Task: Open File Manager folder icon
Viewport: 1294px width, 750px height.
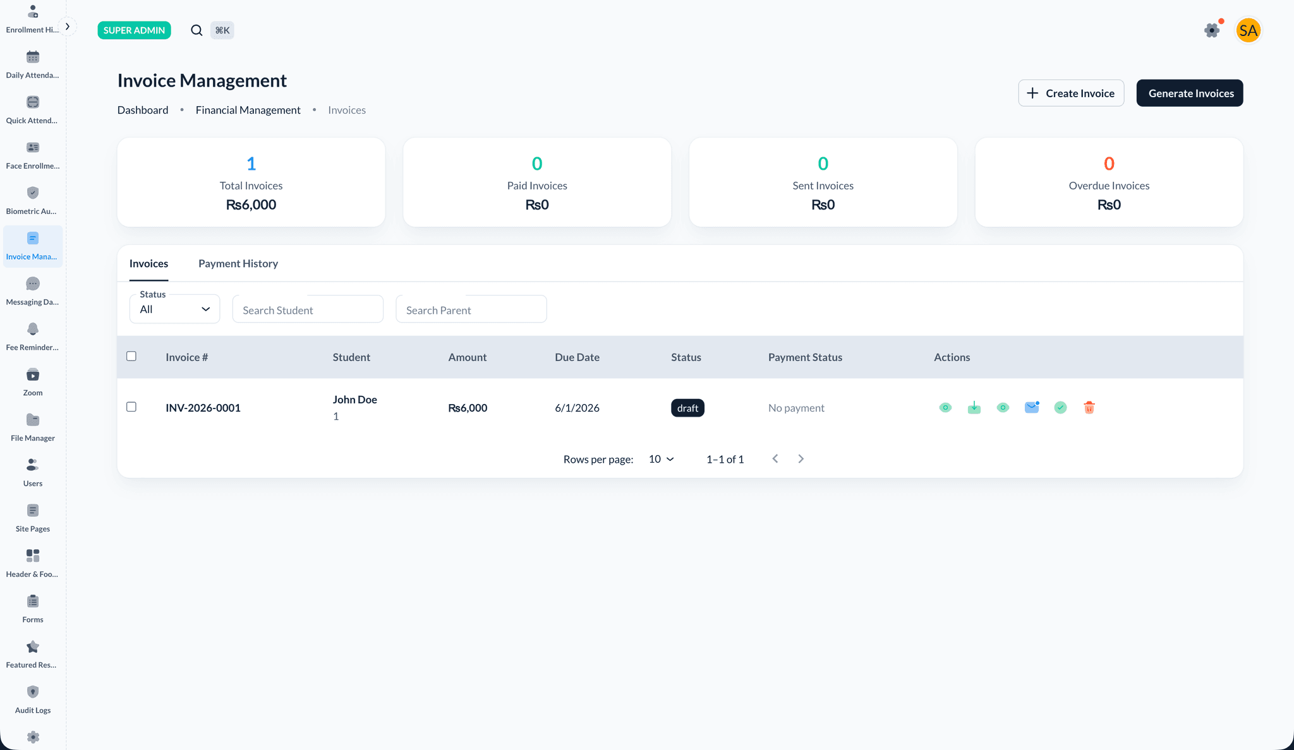Action: (33, 420)
